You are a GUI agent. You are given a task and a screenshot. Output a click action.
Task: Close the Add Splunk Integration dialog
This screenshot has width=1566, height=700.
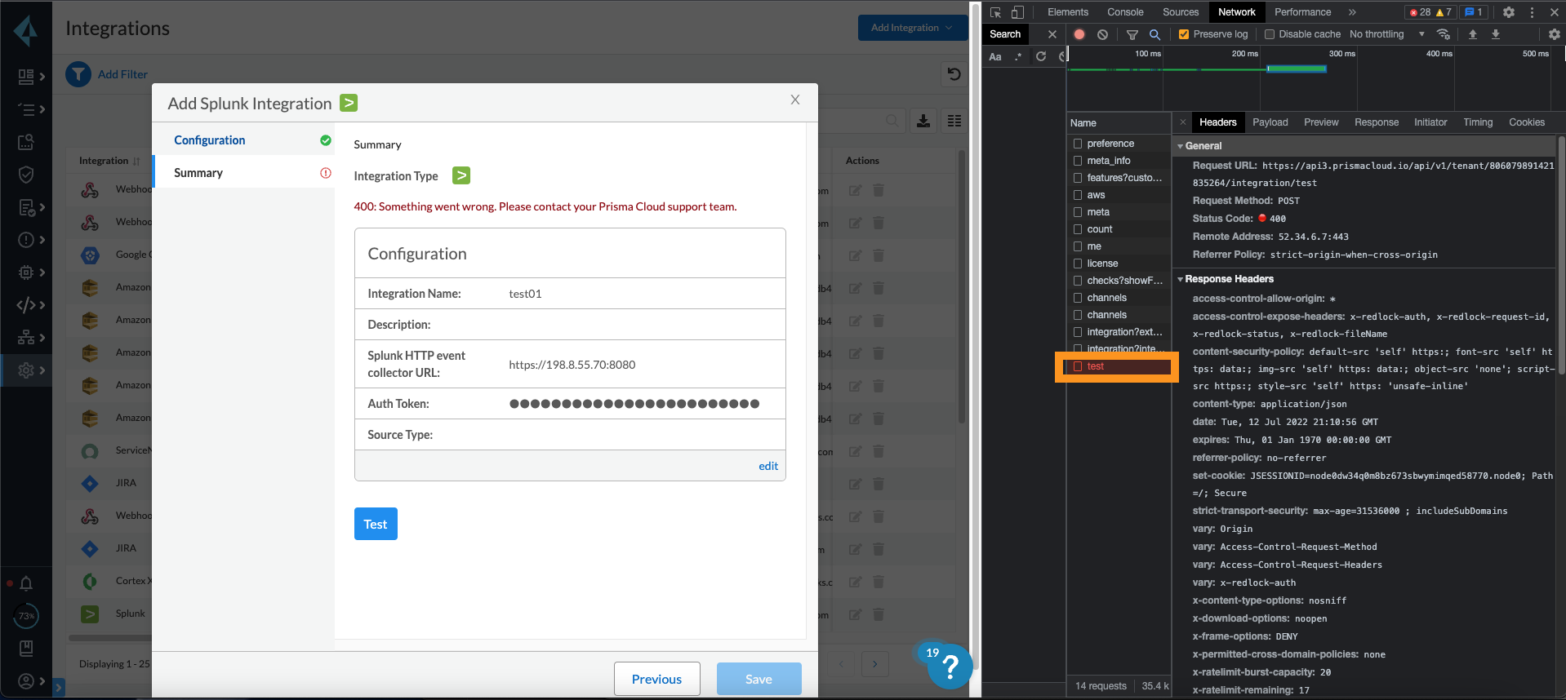(794, 100)
